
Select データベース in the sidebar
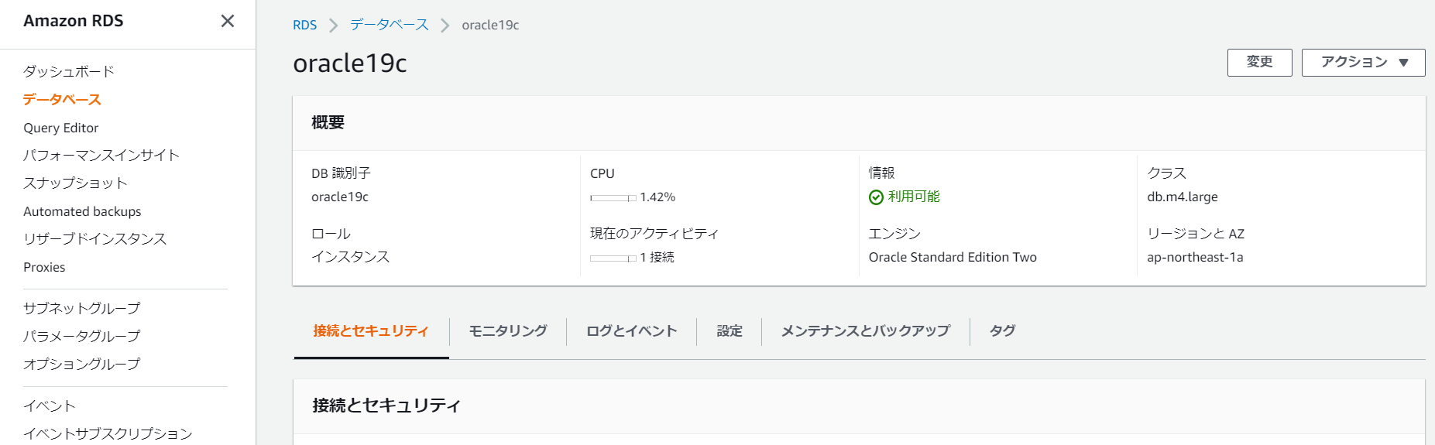62,100
